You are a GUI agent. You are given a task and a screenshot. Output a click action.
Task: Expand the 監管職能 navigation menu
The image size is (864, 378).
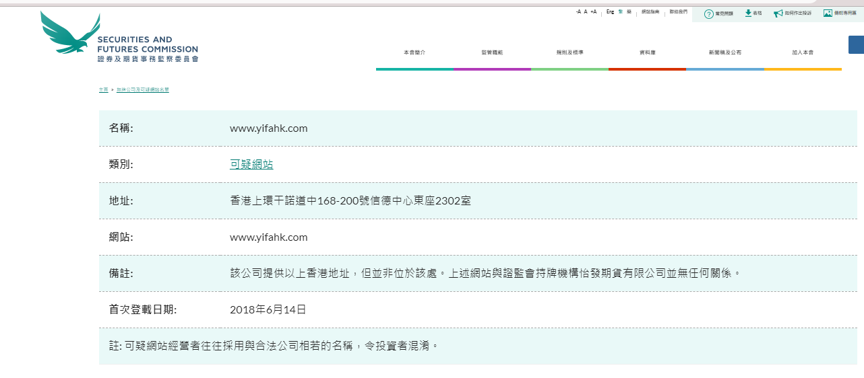click(492, 52)
